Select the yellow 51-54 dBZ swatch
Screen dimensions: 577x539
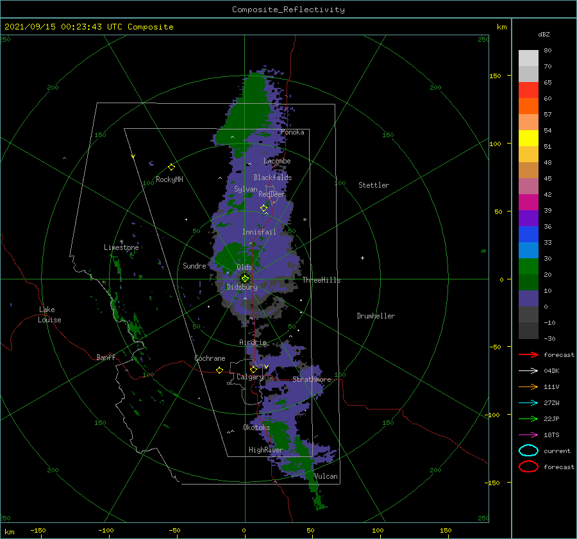click(x=528, y=138)
